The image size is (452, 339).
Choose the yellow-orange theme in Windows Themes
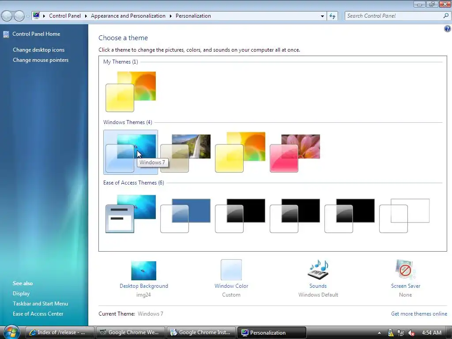[240, 152]
